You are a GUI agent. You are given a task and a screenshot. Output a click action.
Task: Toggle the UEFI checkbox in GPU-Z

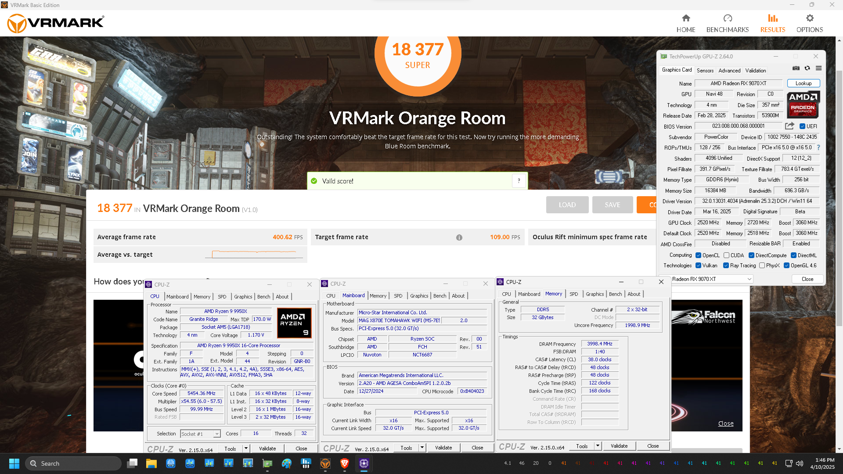[802, 126]
